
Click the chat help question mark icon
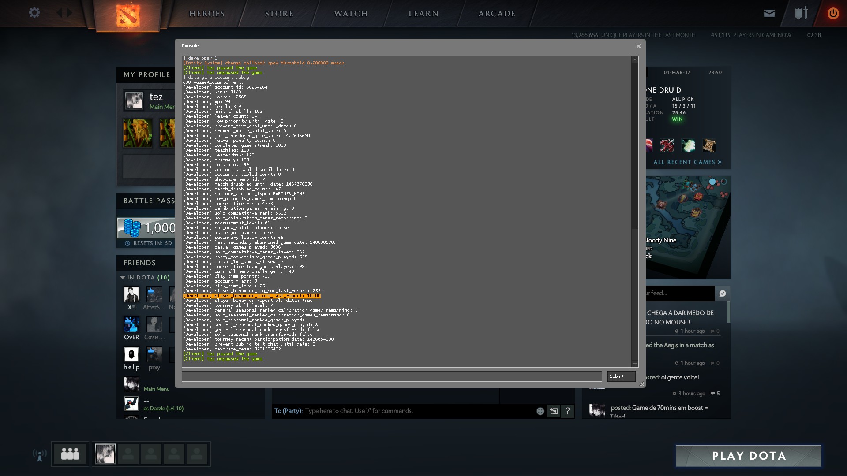[568, 411]
